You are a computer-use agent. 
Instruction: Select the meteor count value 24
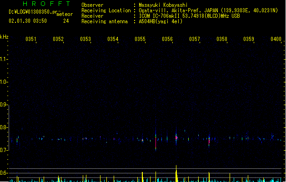click(66, 21)
